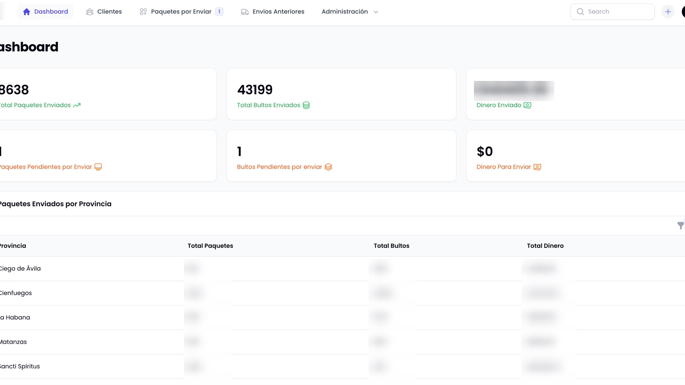Viewport: 685px width, 385px height.
Task: Click the Dinero Para Enviar cash icon
Action: click(537, 167)
